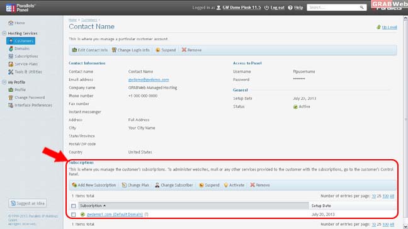The width and height of the screenshot is (408, 229).
Task: Click the search magnifier icon
Action: click(362, 8)
